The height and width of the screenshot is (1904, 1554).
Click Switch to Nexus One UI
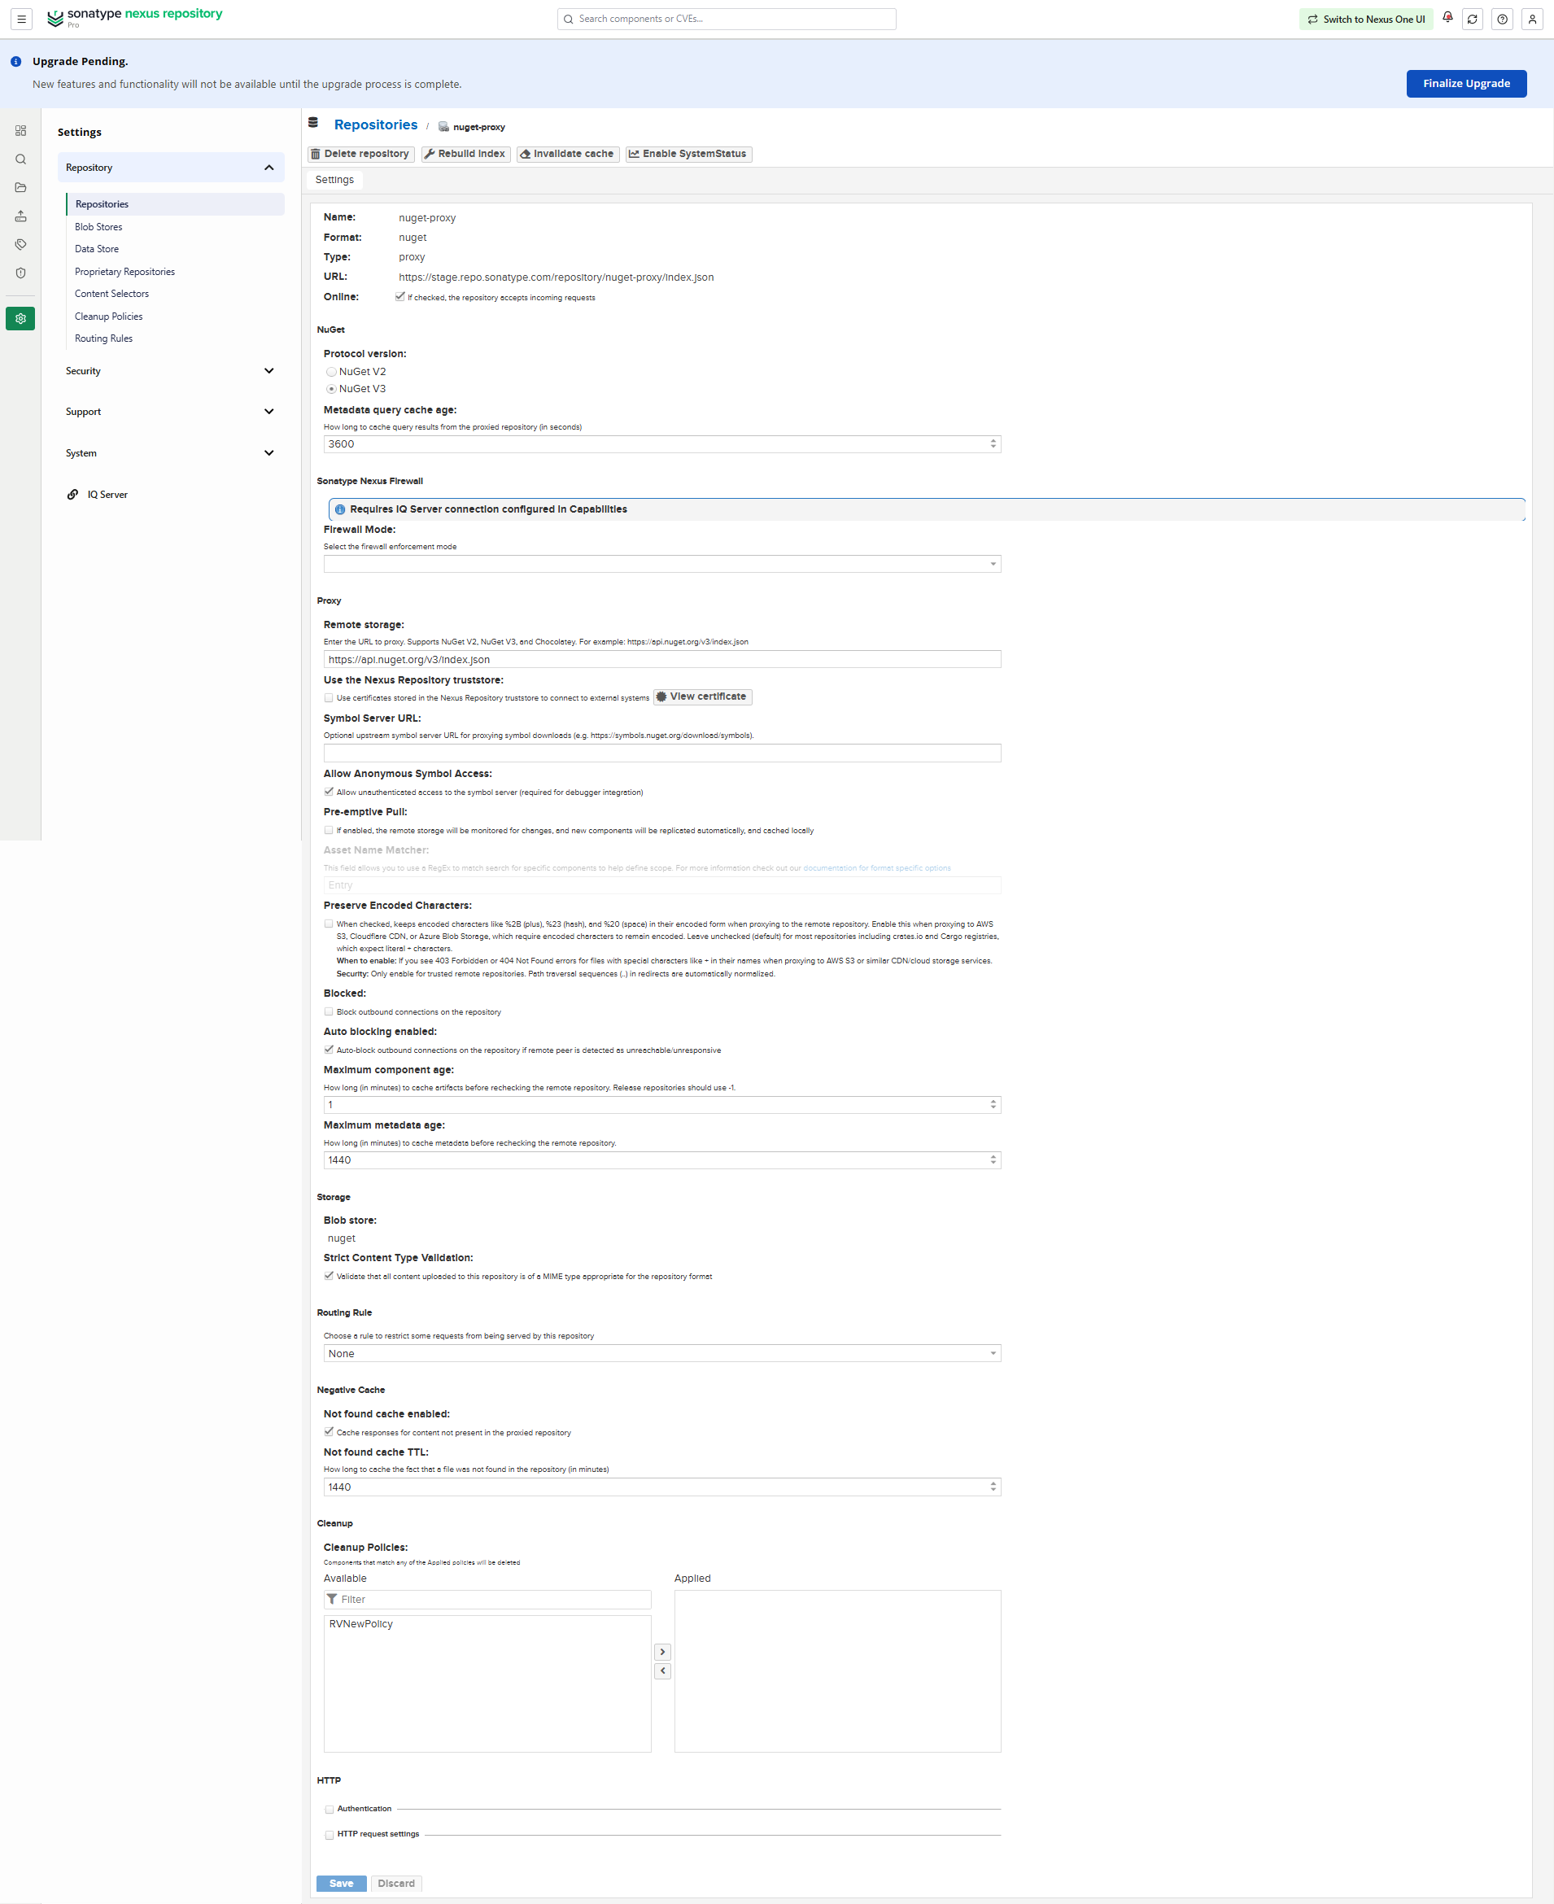click(1366, 19)
